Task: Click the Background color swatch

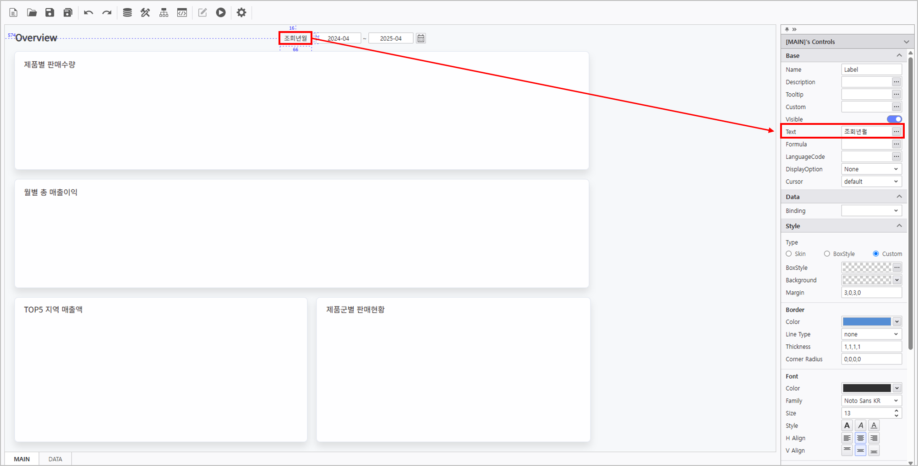Action: pyautogui.click(x=867, y=280)
